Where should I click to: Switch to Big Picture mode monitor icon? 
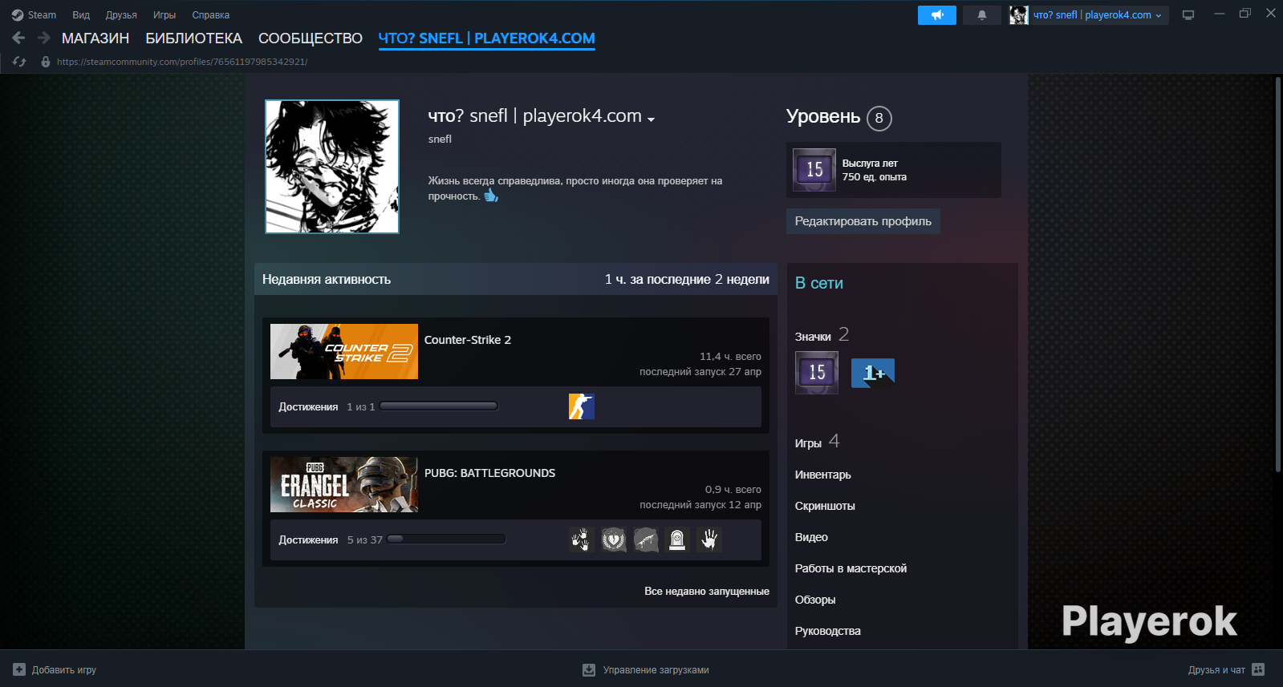tap(1188, 15)
